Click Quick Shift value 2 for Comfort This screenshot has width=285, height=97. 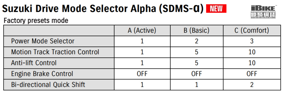pyautogui.click(x=252, y=85)
